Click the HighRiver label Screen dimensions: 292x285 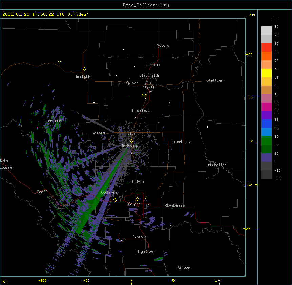[x=145, y=251]
